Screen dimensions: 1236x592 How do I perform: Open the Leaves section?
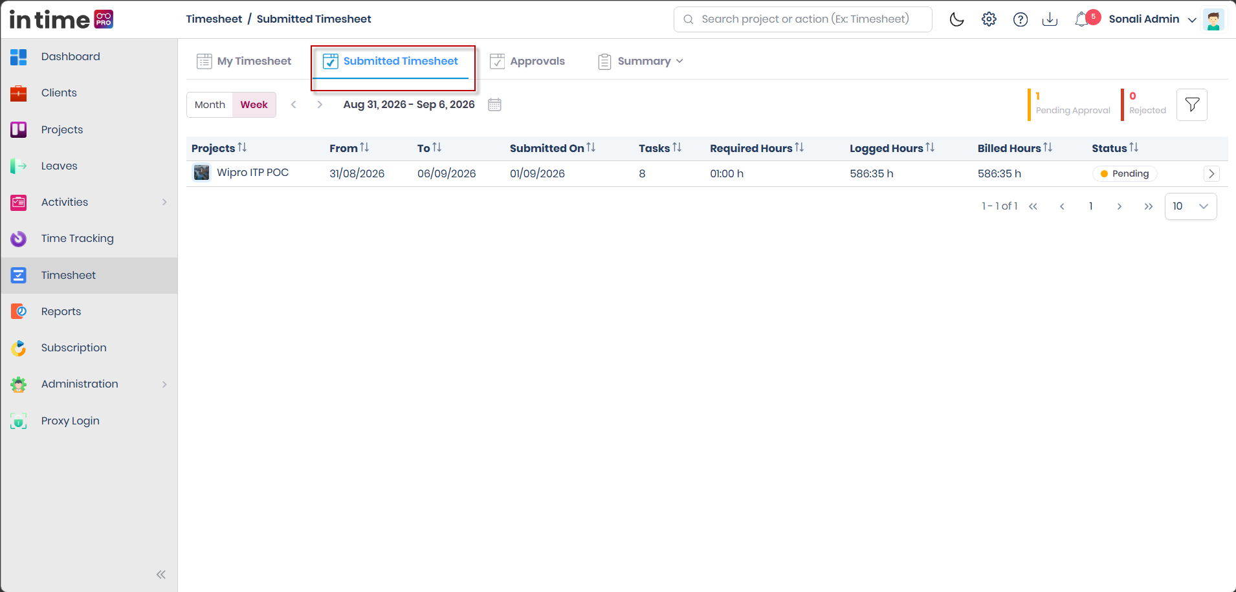(89, 166)
